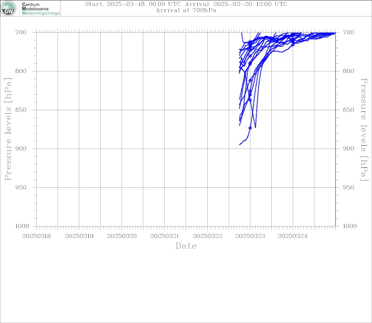Click the IMGW logo icon

(x=8, y=8)
